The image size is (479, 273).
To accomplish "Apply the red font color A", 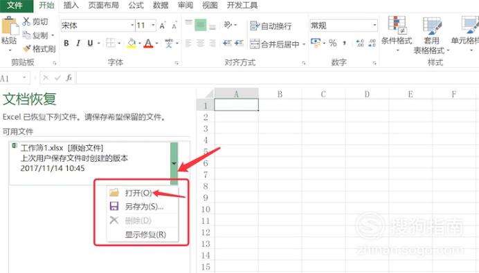I will point(148,44).
